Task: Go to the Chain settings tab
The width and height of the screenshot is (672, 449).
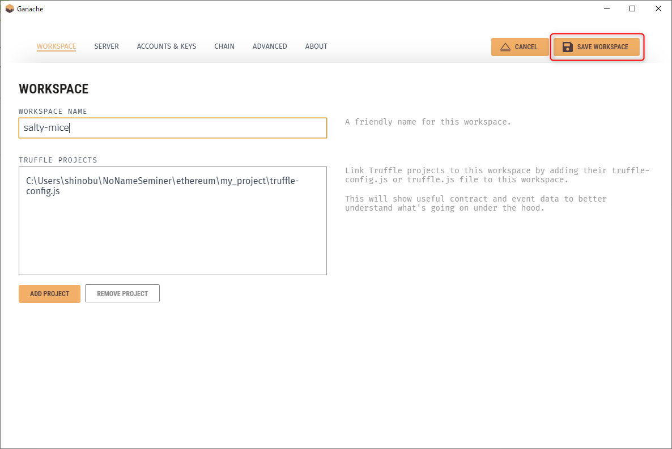Action: tap(224, 46)
